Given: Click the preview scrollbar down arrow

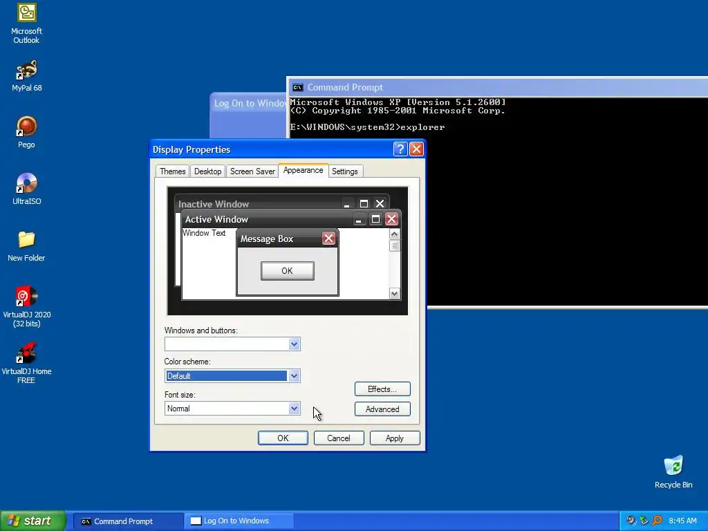Looking at the screenshot, I should click(394, 293).
